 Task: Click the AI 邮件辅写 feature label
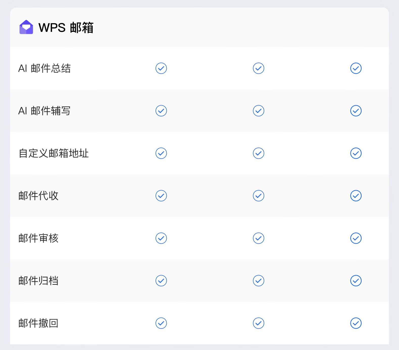point(44,111)
